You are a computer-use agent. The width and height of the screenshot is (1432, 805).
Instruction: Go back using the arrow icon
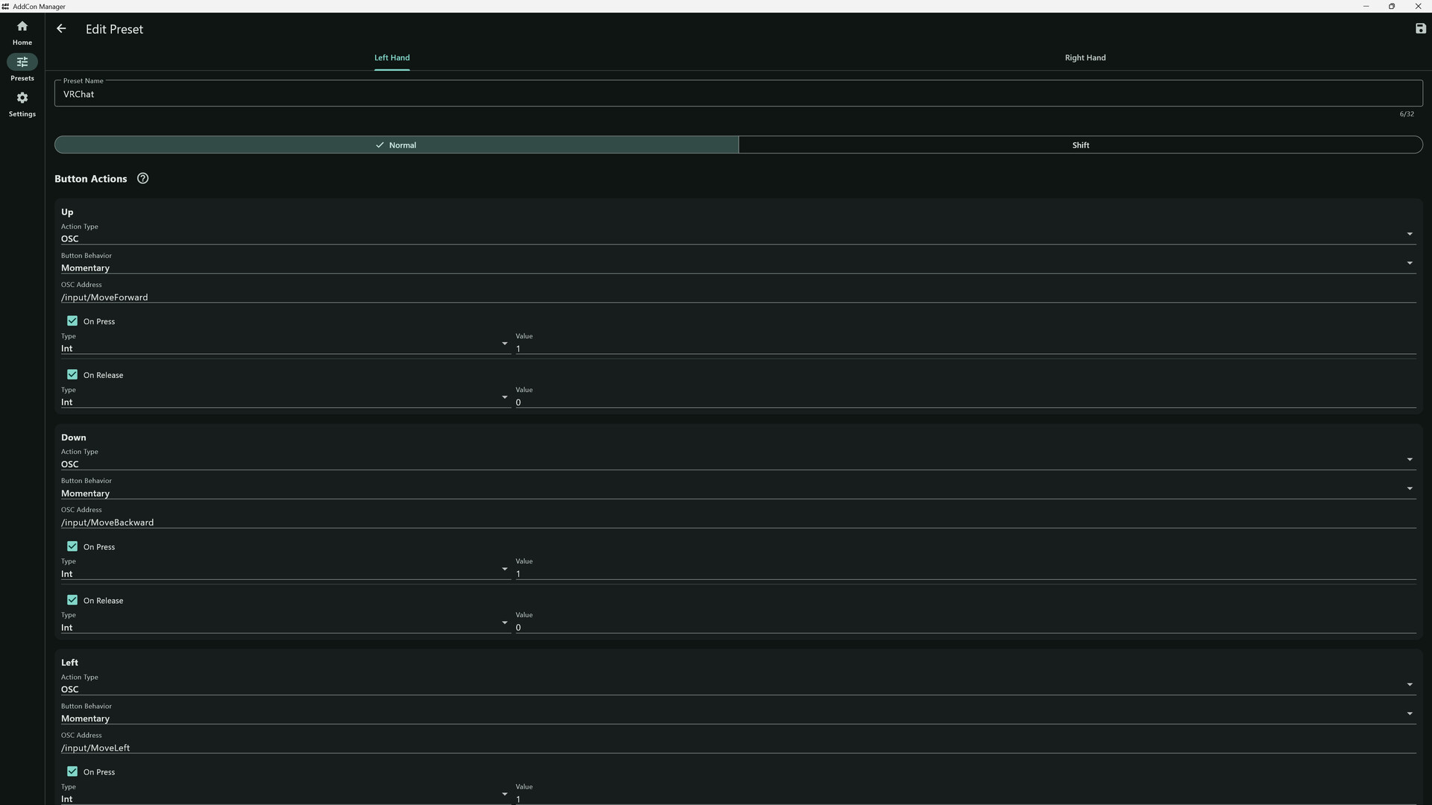coord(61,29)
